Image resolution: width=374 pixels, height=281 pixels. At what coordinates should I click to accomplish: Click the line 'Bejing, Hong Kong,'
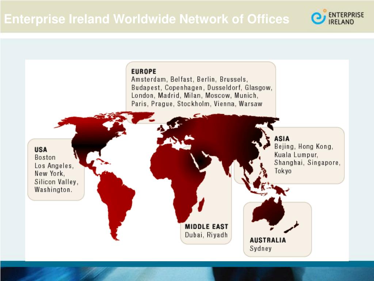click(x=304, y=146)
